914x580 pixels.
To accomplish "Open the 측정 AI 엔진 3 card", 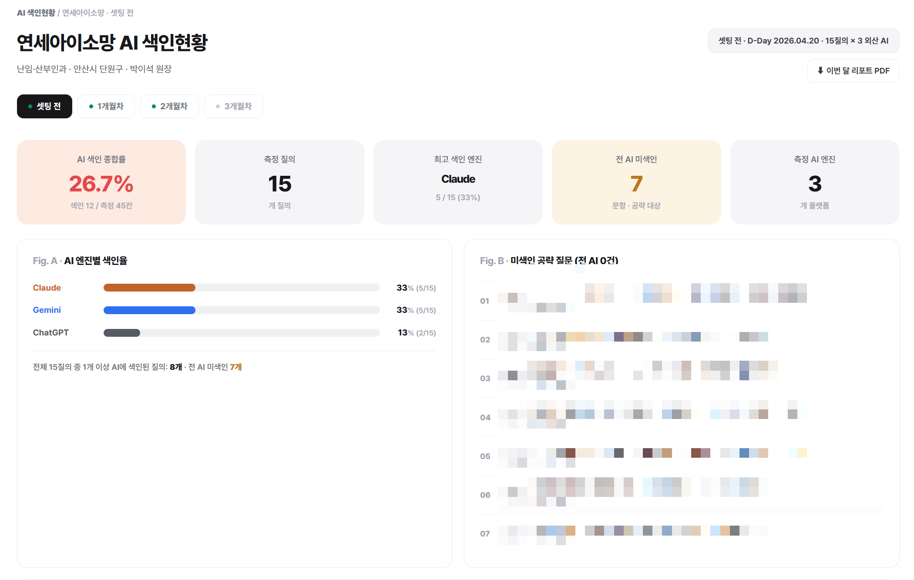I will (x=815, y=182).
